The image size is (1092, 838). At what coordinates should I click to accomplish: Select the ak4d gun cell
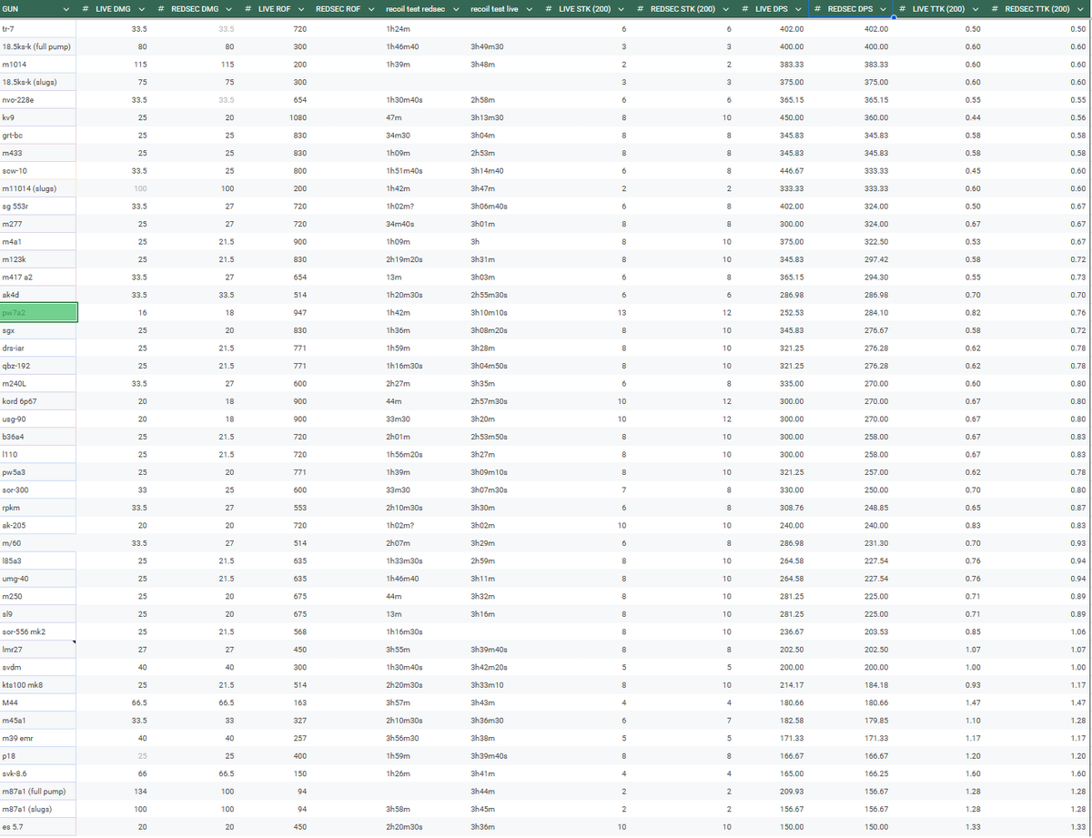click(38, 294)
